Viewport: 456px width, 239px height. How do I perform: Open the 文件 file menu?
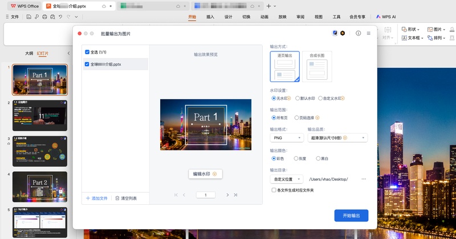tap(12, 17)
